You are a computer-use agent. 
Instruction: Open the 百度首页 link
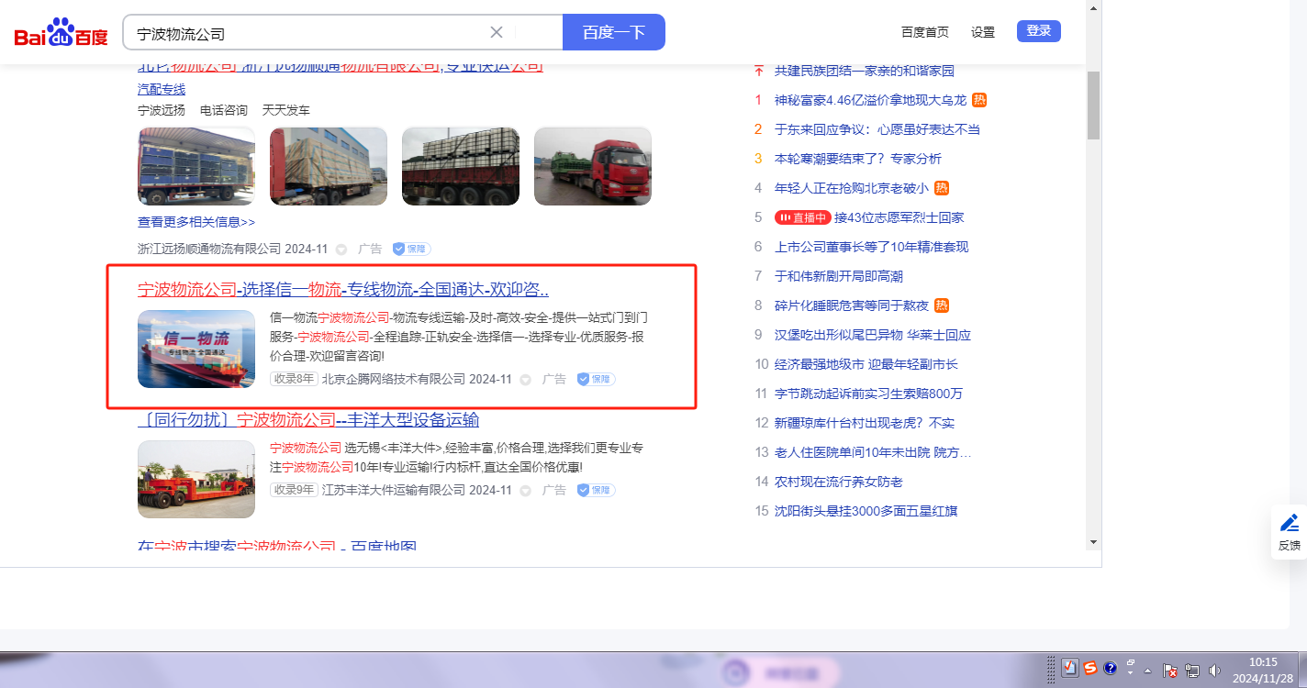[925, 32]
